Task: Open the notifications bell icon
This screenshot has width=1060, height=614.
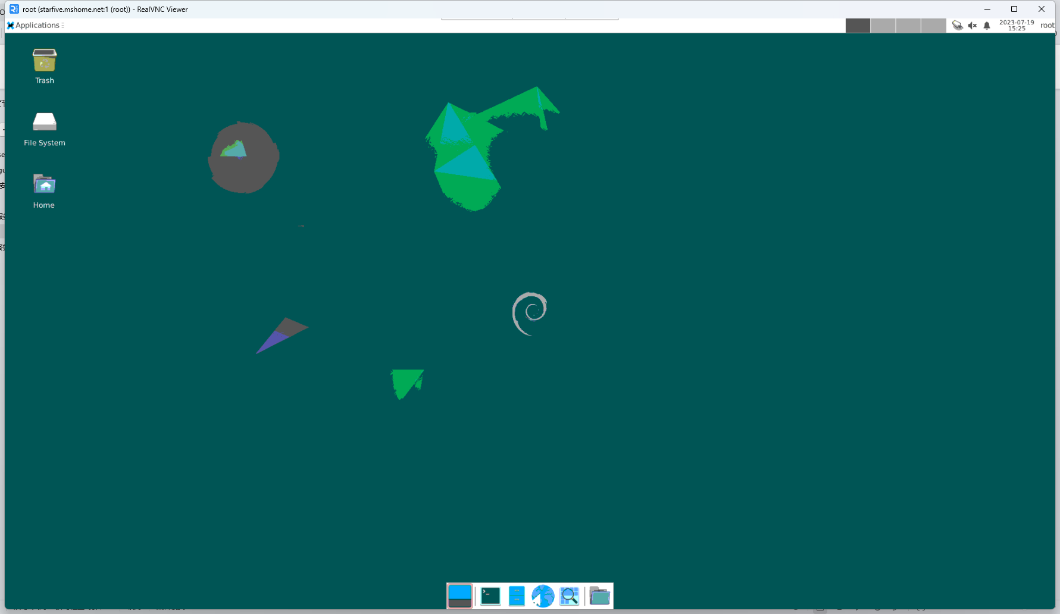Action: click(987, 25)
